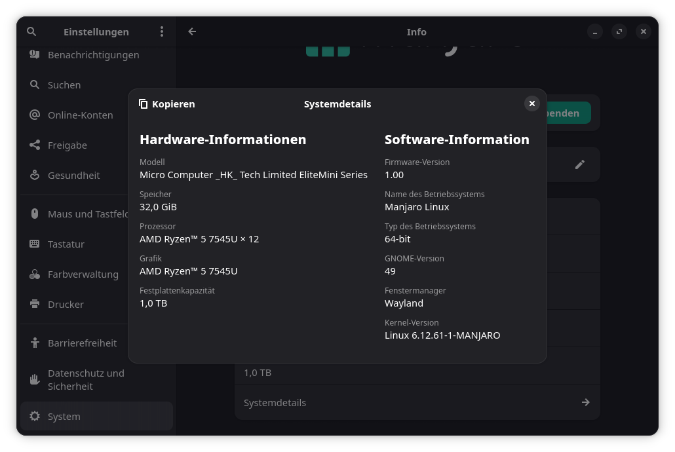Open Maus und Tastfeld settings
The width and height of the screenshot is (675, 452).
(85, 214)
